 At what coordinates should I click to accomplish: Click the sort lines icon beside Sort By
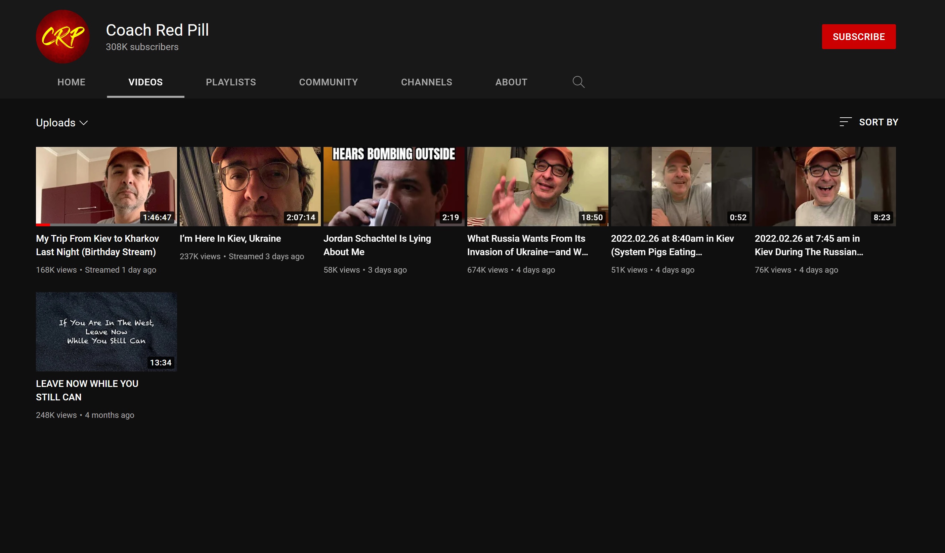point(845,122)
